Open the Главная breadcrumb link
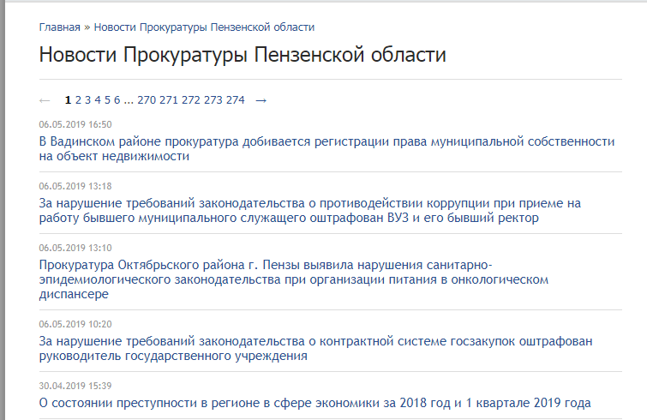 coord(59,27)
